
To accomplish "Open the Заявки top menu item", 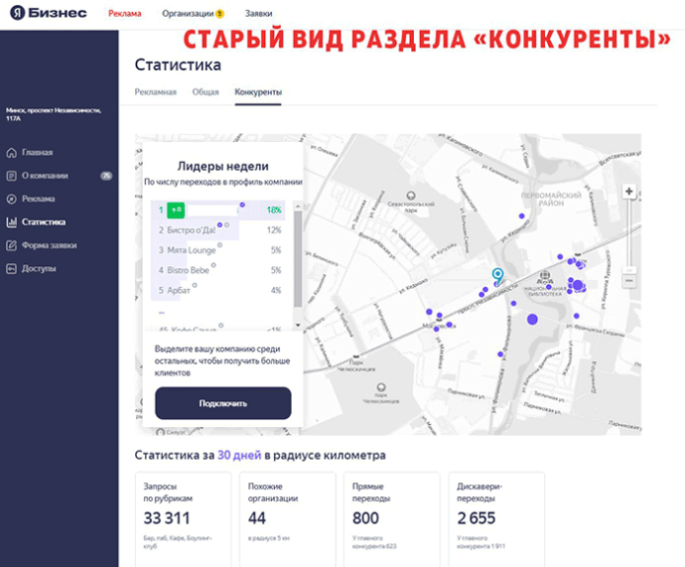I will [x=258, y=14].
